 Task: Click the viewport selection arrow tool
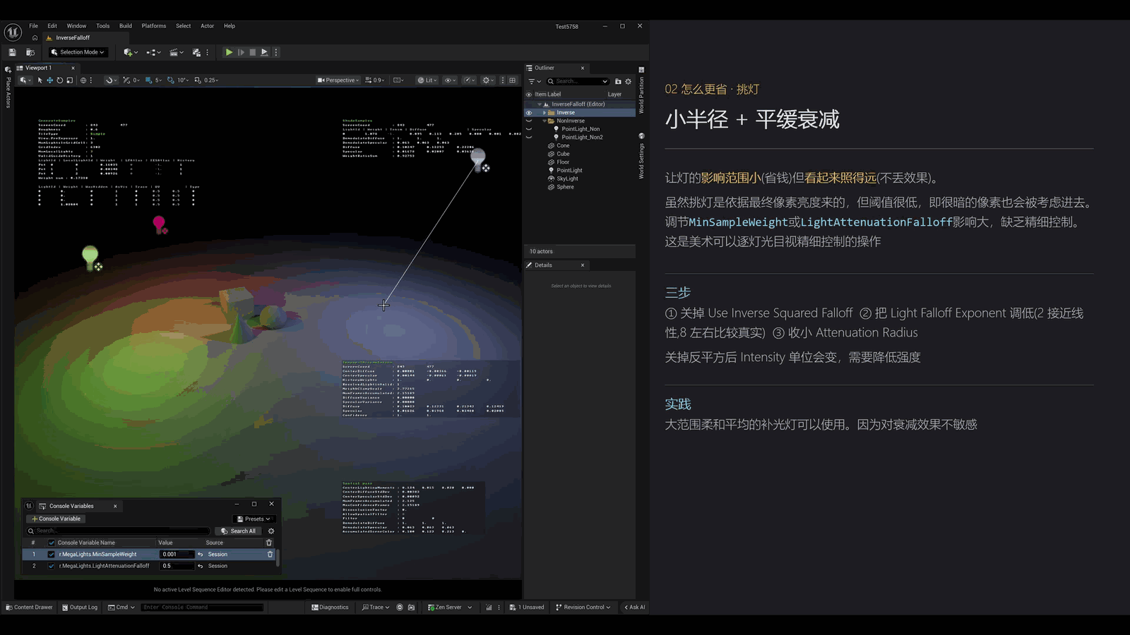coord(40,80)
